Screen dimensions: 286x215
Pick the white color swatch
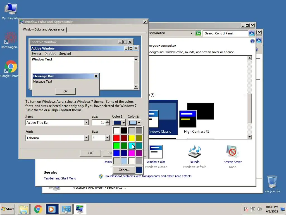click(x=116, y=130)
